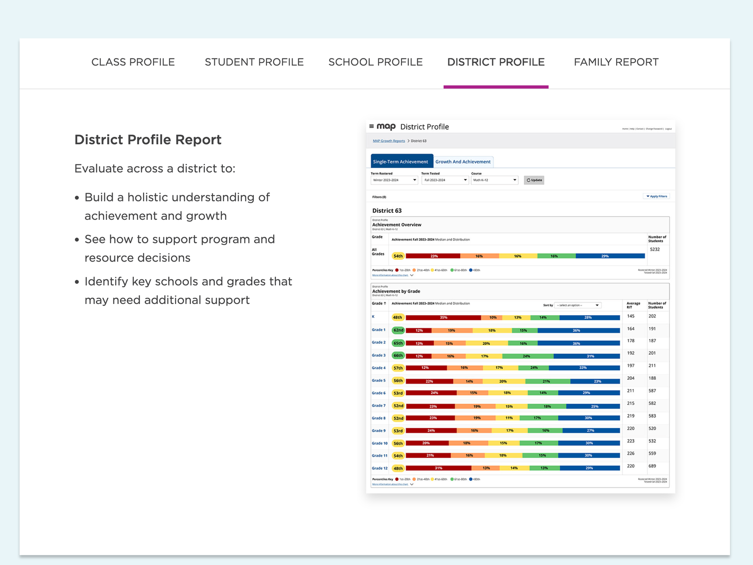The height and width of the screenshot is (565, 753).
Task: Open the Grade 6 row link
Action: point(378,393)
